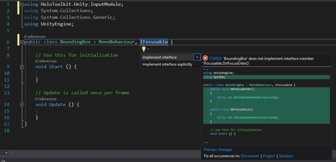The image size is (336, 162).
Task: Click line number 18 in the margin
Action: pos(7,130)
